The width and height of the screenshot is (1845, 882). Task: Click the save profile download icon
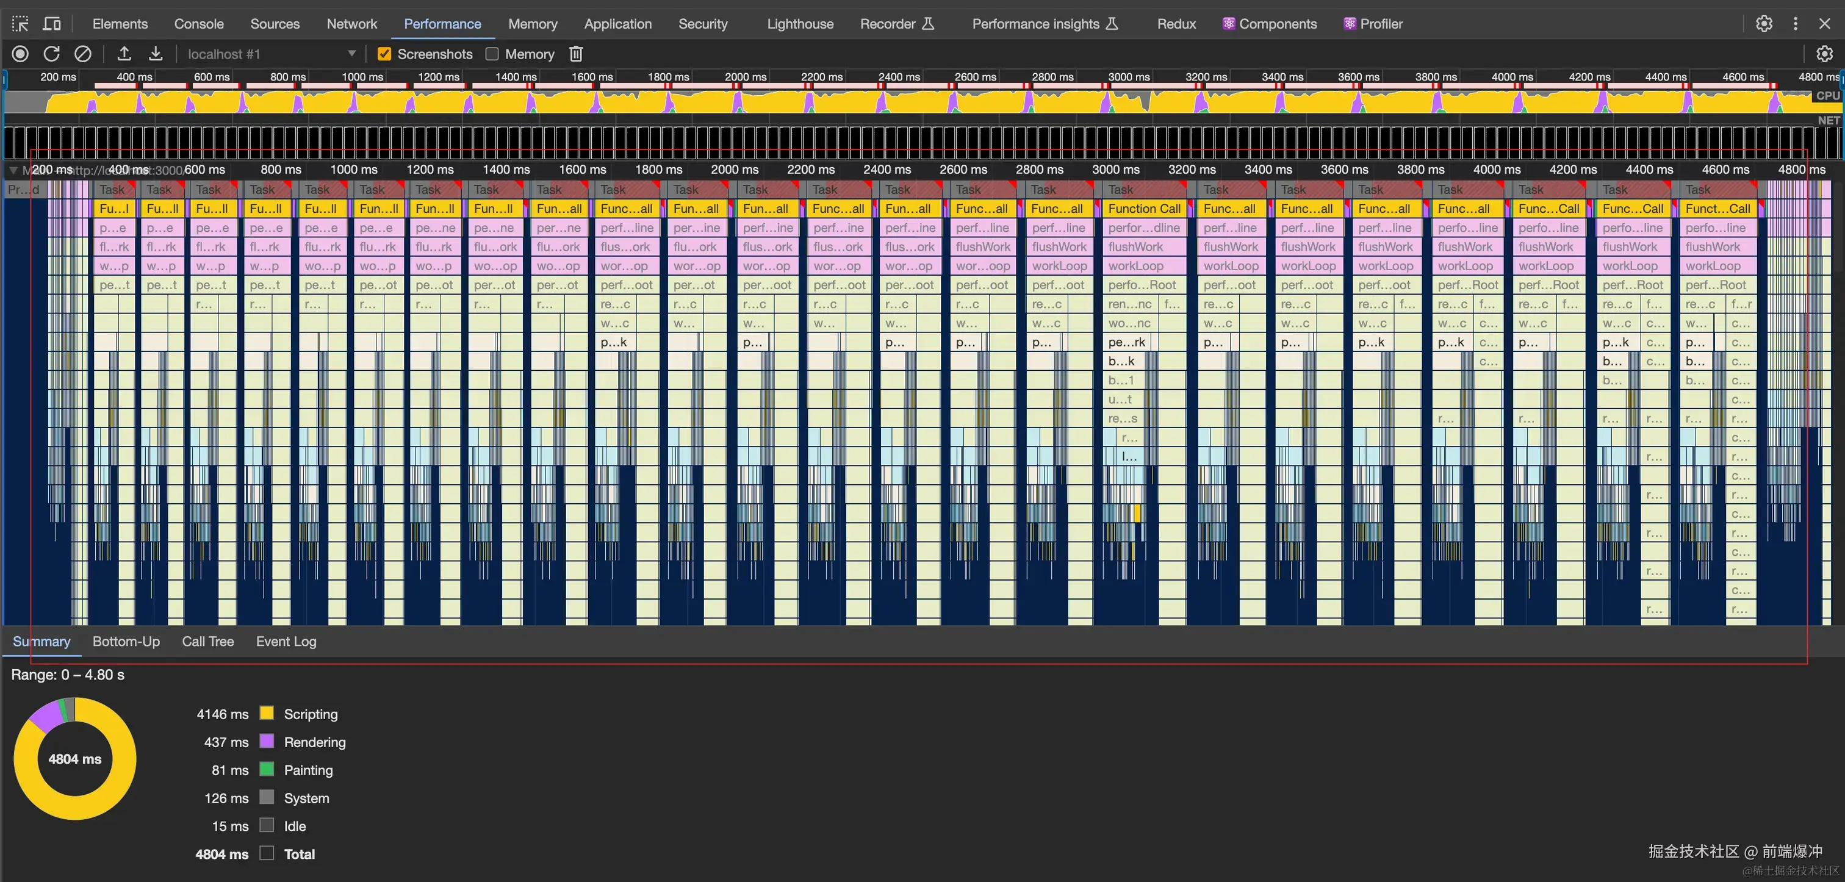click(156, 54)
